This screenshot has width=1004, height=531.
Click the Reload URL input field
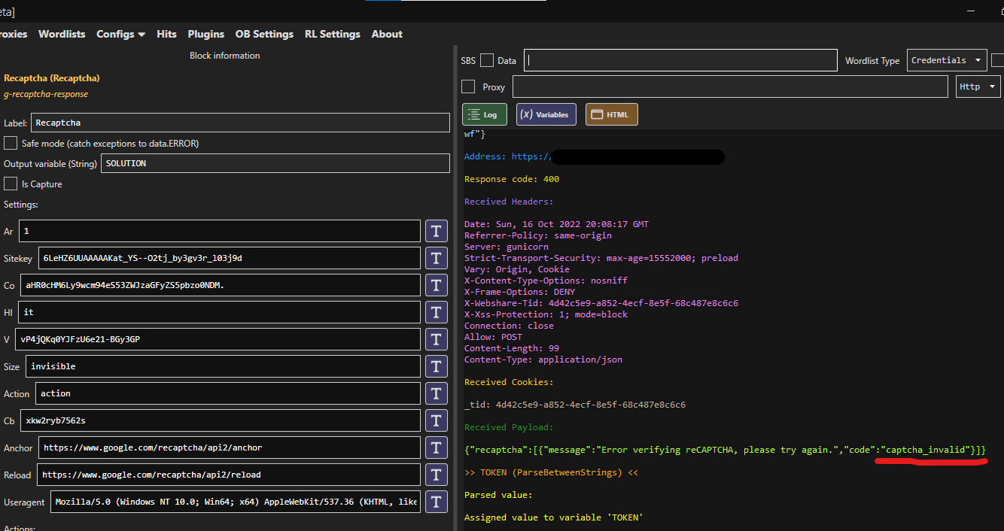[229, 475]
